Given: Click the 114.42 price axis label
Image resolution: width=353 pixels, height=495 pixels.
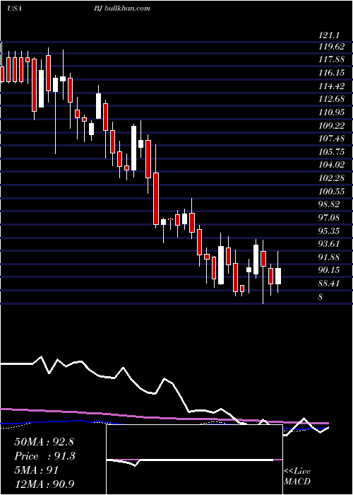Looking at the screenshot, I should pos(331,86).
